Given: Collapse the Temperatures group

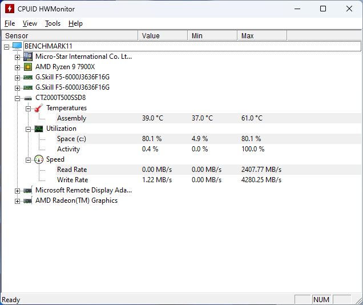Looking at the screenshot, I should (x=28, y=109).
